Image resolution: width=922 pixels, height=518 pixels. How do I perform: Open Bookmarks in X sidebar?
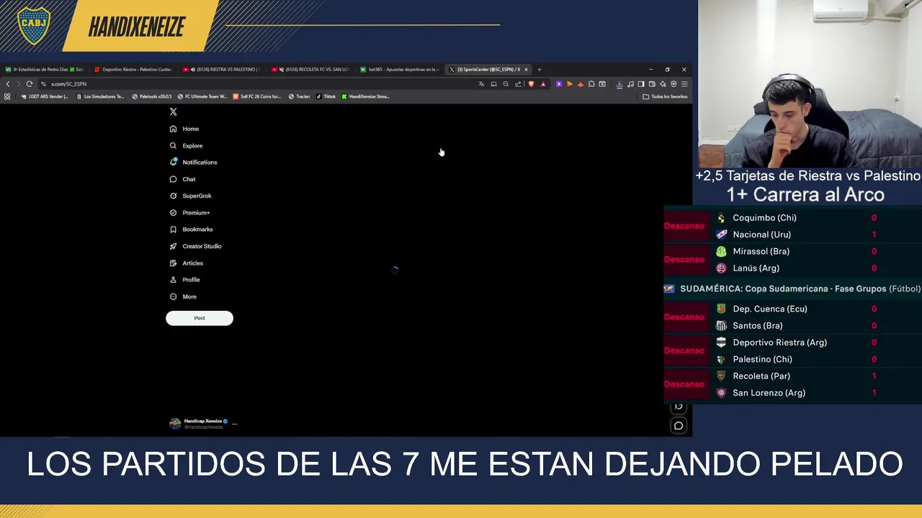(191, 230)
